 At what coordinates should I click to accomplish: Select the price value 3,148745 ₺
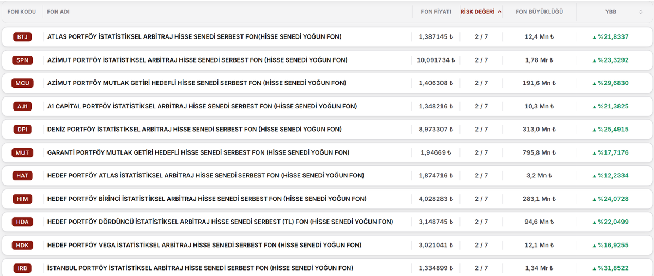click(x=436, y=222)
